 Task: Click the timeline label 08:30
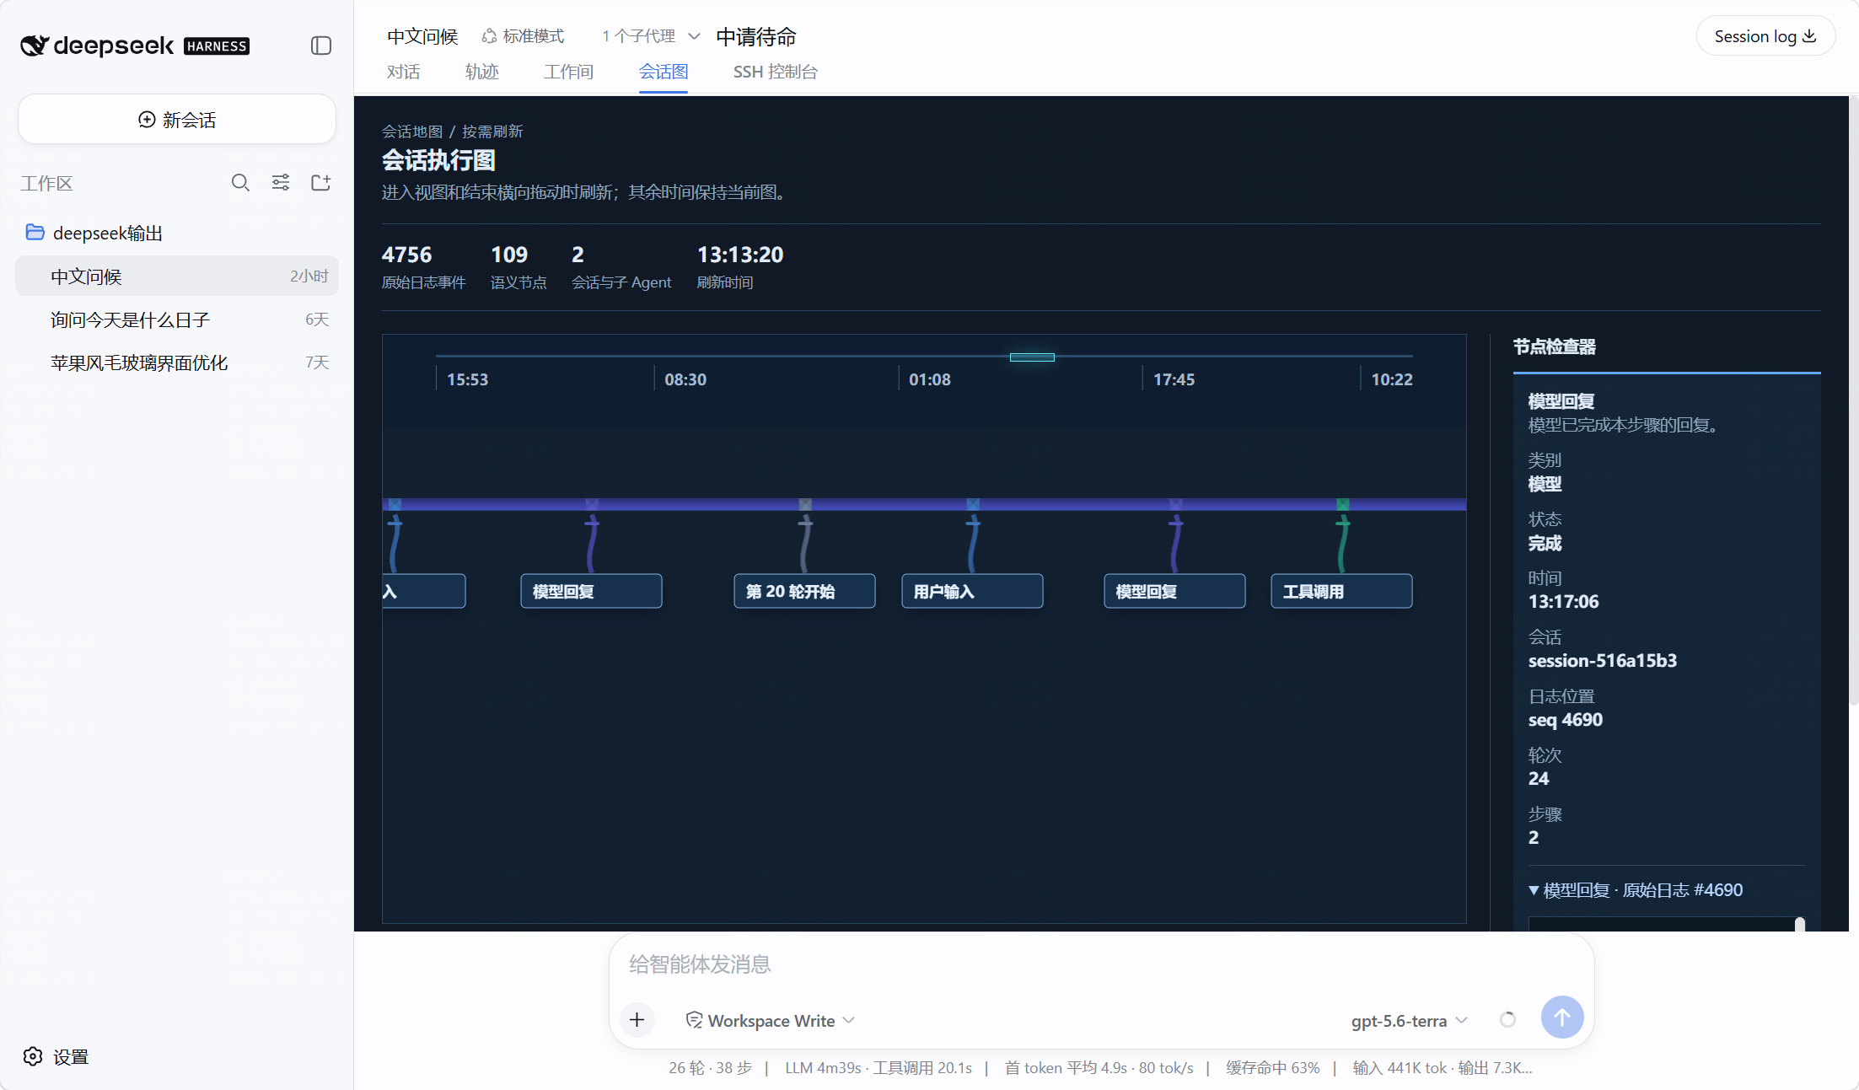685,379
